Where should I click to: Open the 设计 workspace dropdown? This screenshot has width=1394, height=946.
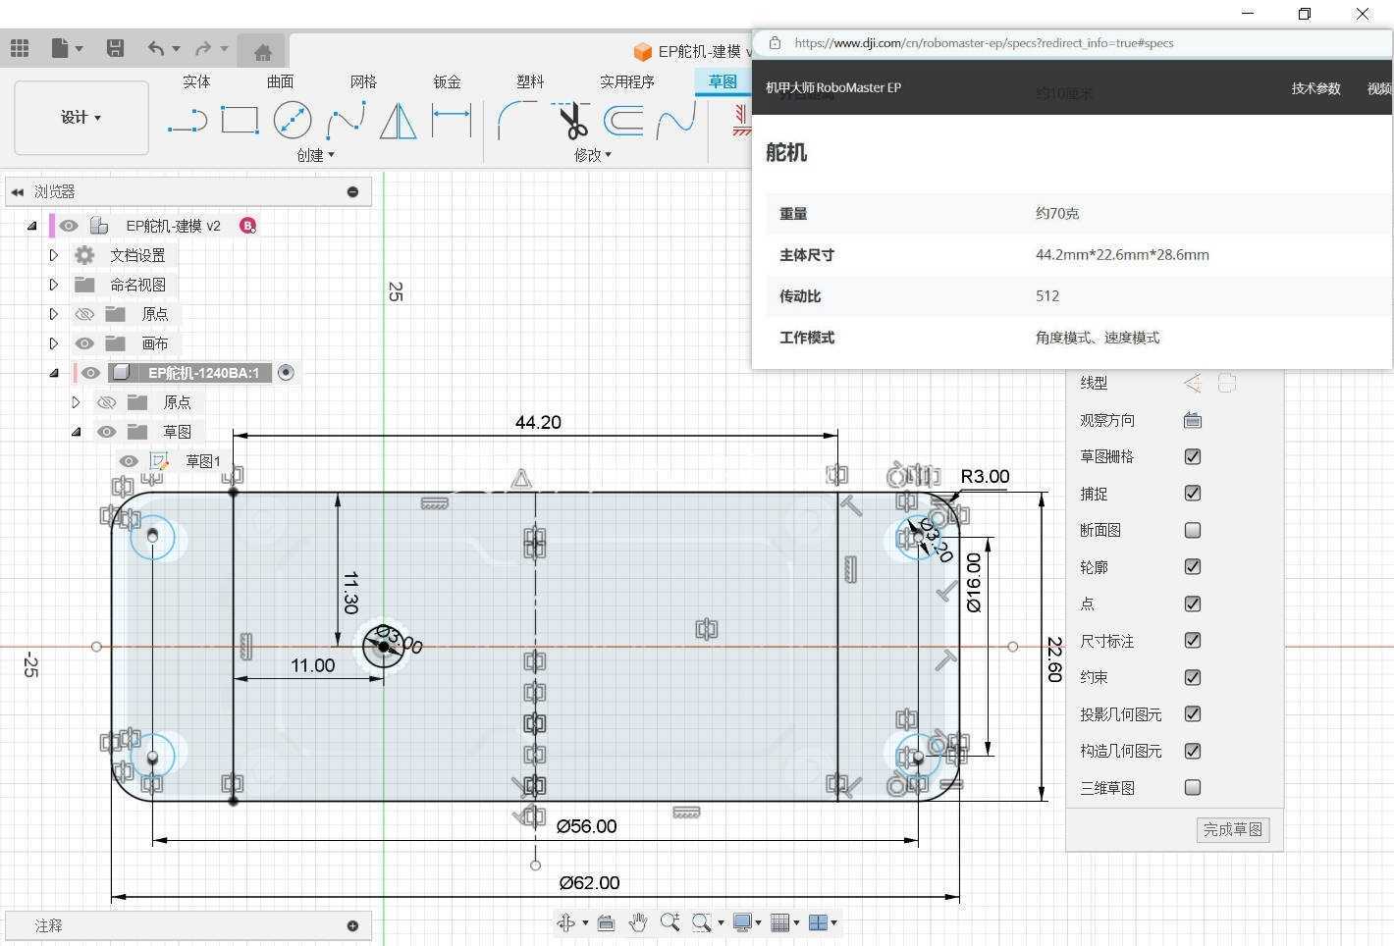[x=81, y=118]
